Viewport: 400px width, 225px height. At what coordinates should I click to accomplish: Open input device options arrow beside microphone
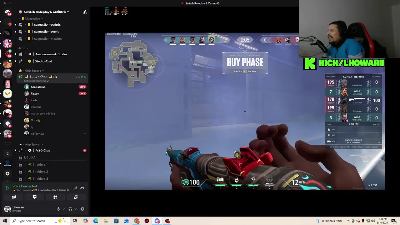(x=64, y=209)
